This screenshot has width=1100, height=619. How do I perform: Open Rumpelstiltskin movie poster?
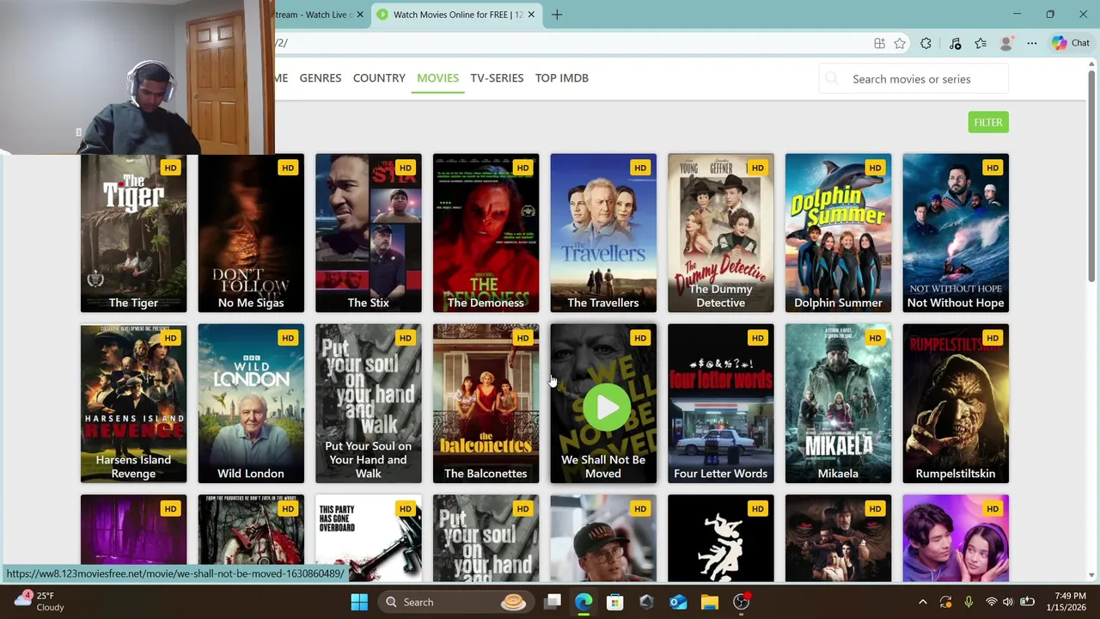tap(956, 404)
